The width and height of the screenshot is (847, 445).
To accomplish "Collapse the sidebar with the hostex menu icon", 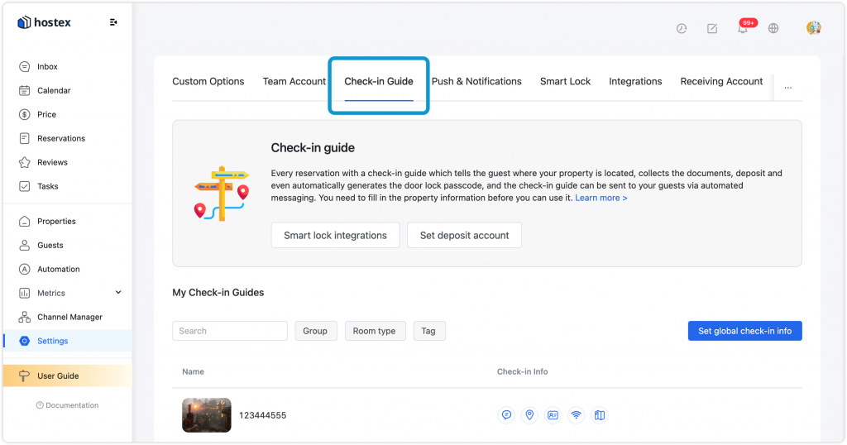I will pyautogui.click(x=112, y=22).
